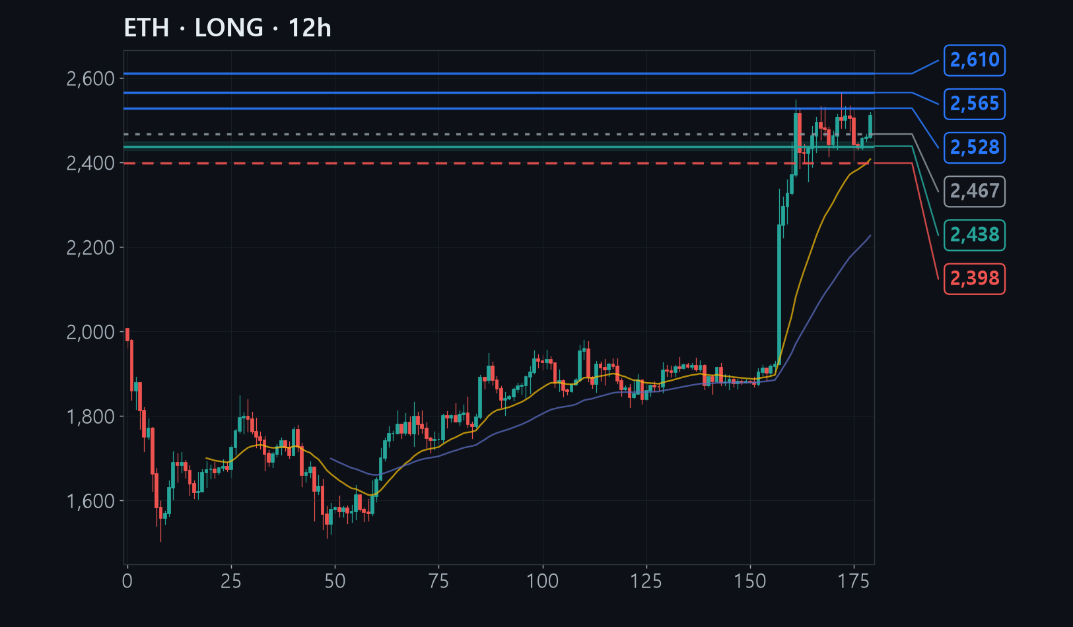This screenshot has height=627, width=1073.
Task: Click the chart title ETH · LONG · 12h
Action: click(x=227, y=28)
